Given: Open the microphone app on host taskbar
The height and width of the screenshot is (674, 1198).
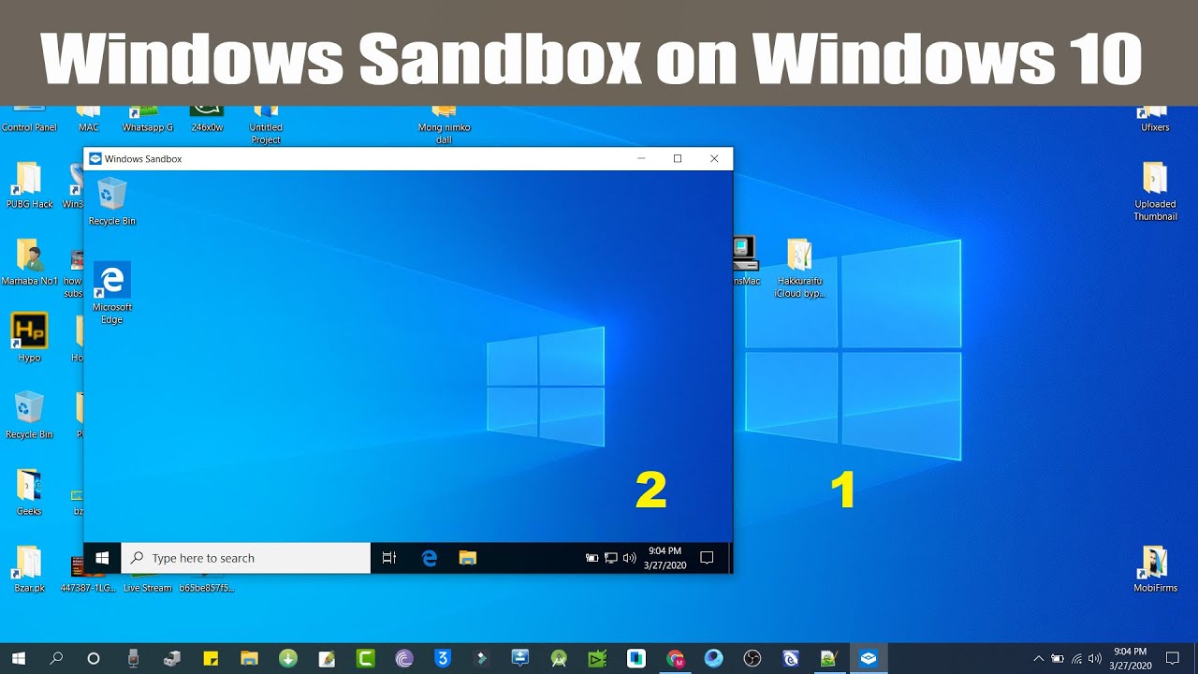Looking at the screenshot, I should tap(133, 658).
